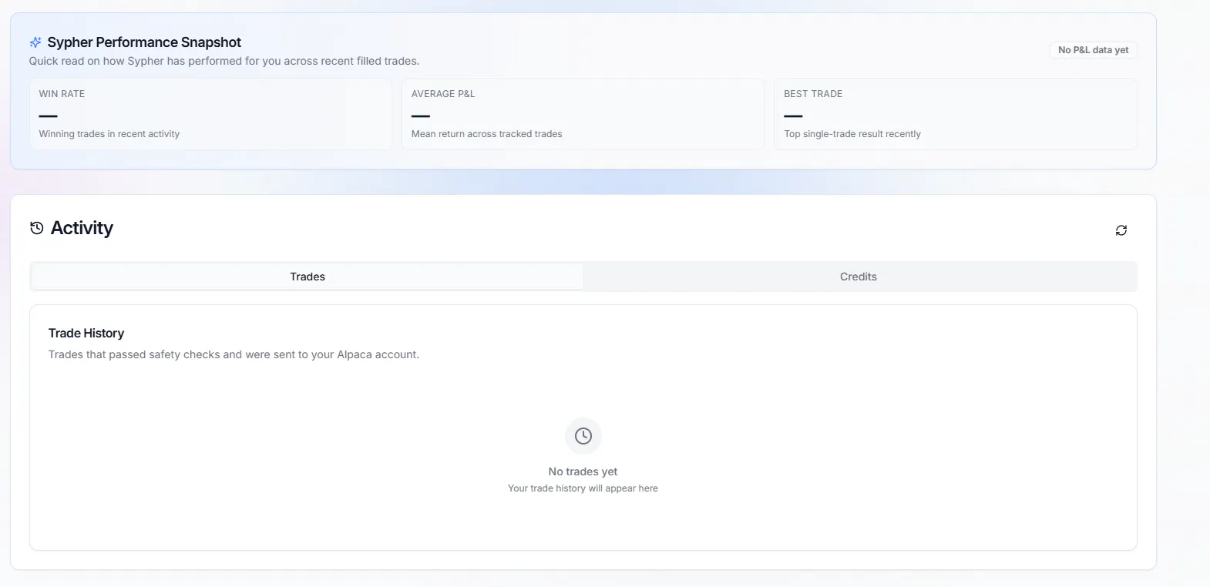Click the clock icon above No trades yet
This screenshot has height=587, width=1210.
tap(583, 436)
